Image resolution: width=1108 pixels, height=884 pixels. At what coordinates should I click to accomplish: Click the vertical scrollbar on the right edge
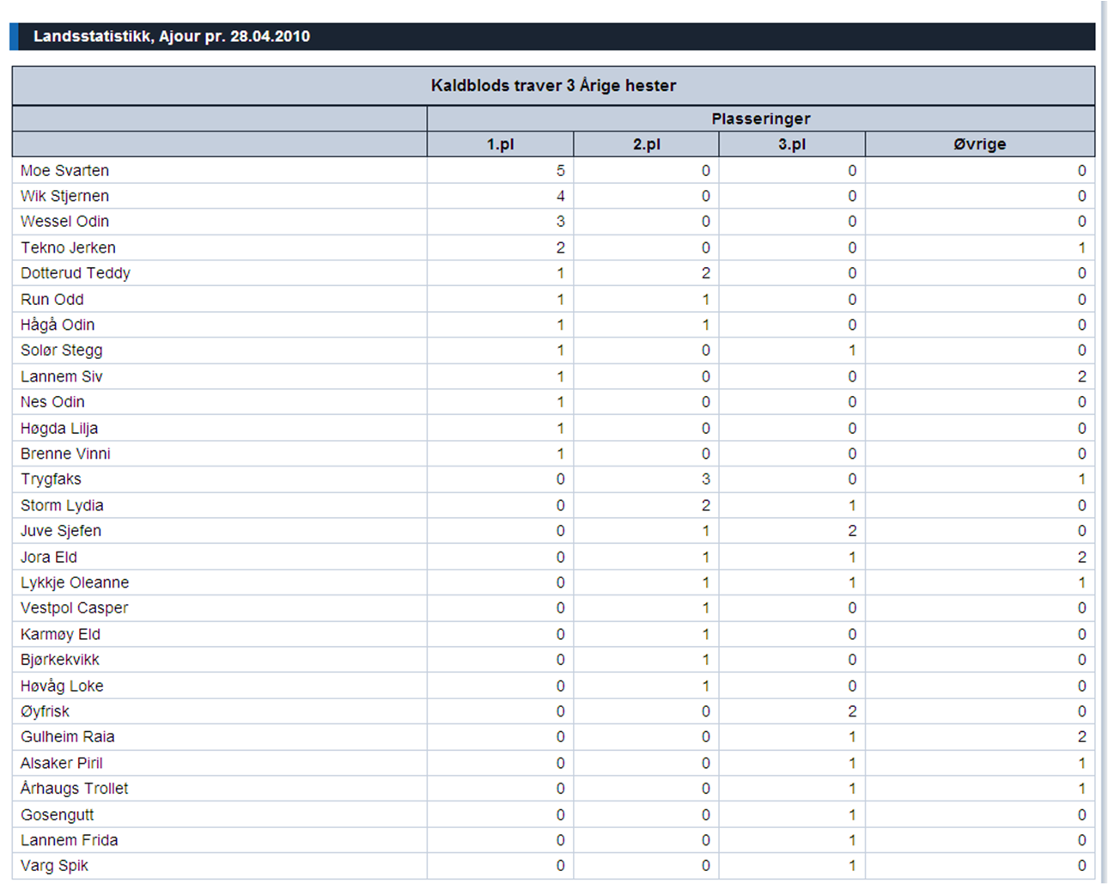[x=1104, y=442]
